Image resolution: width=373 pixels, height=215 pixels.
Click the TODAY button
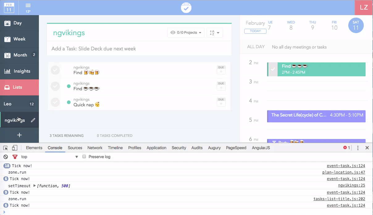(255, 31)
